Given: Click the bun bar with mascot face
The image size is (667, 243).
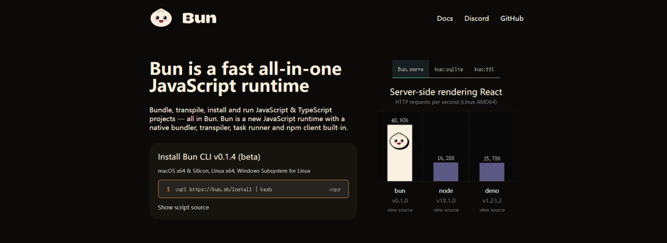Looking at the screenshot, I should pos(400,153).
